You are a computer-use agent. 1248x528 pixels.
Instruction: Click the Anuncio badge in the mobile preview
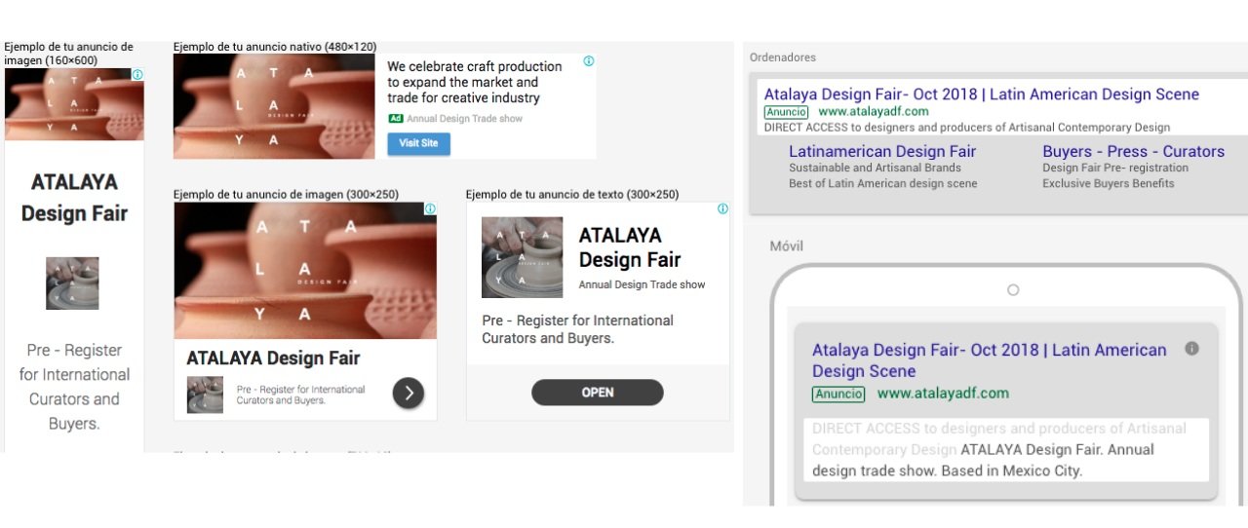838,394
